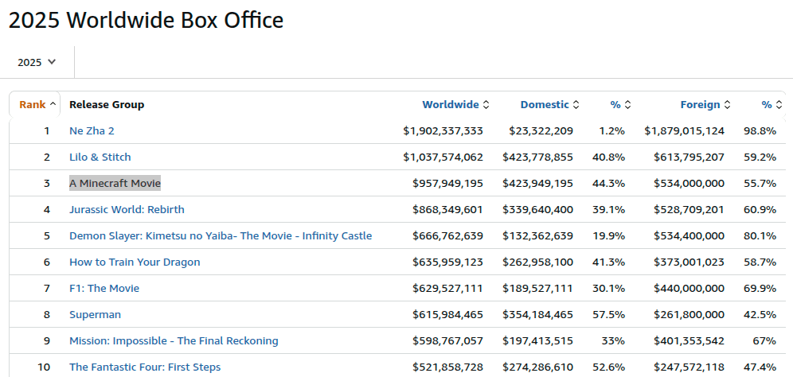
Task: Open F1: The Movie page
Action: 104,288
